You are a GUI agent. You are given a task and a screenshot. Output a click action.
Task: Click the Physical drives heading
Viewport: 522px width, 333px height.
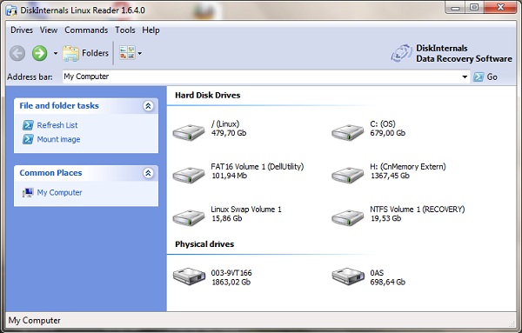(x=204, y=244)
